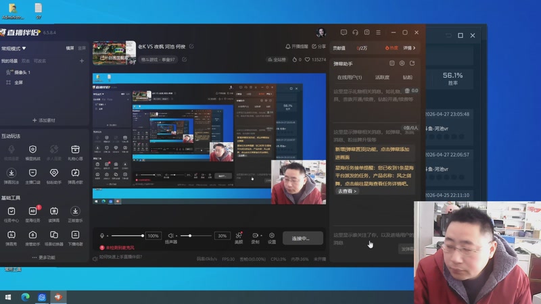Click 添加素材 add material button

point(44,120)
